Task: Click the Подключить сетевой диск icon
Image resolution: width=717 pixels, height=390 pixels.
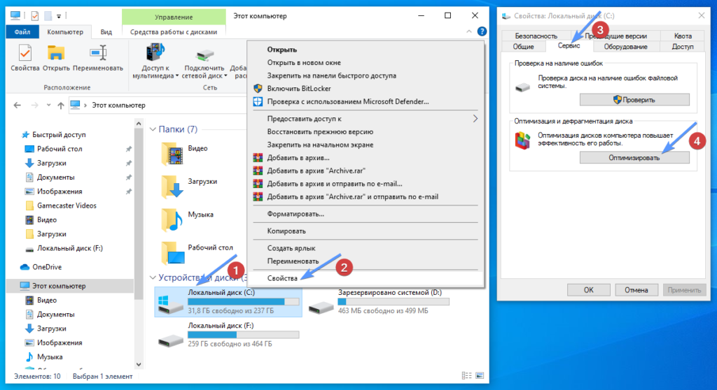Action: click(x=205, y=55)
